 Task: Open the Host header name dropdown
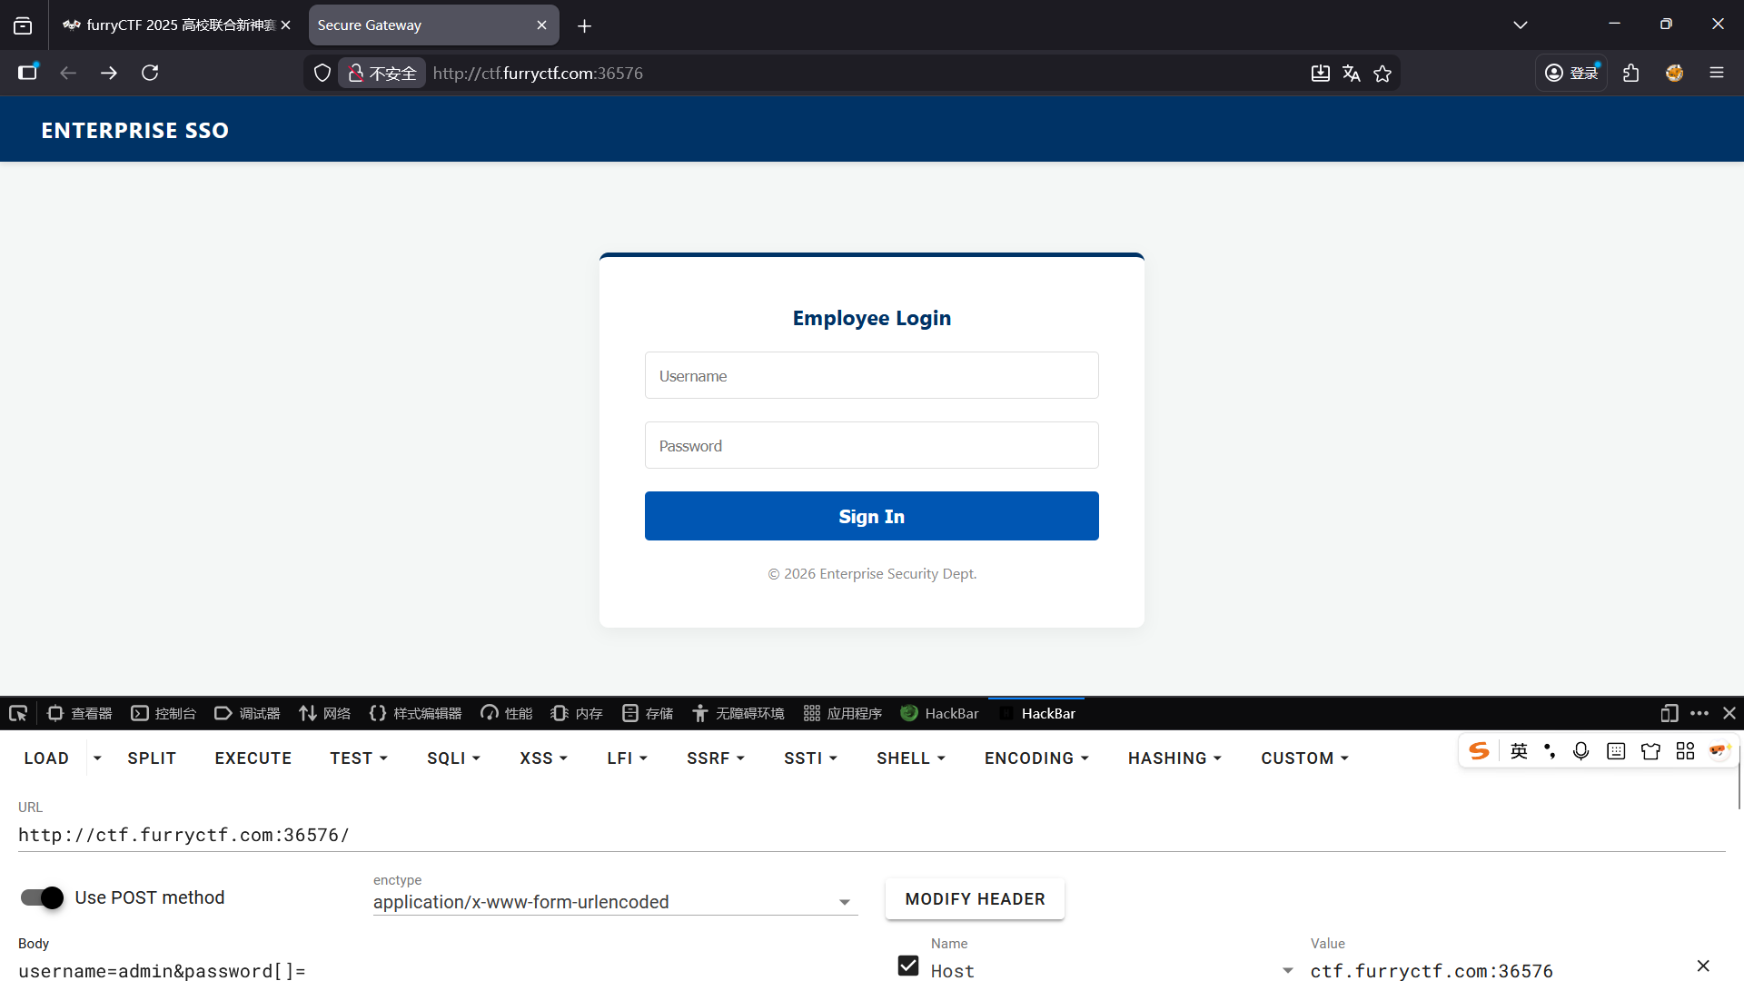click(1287, 971)
